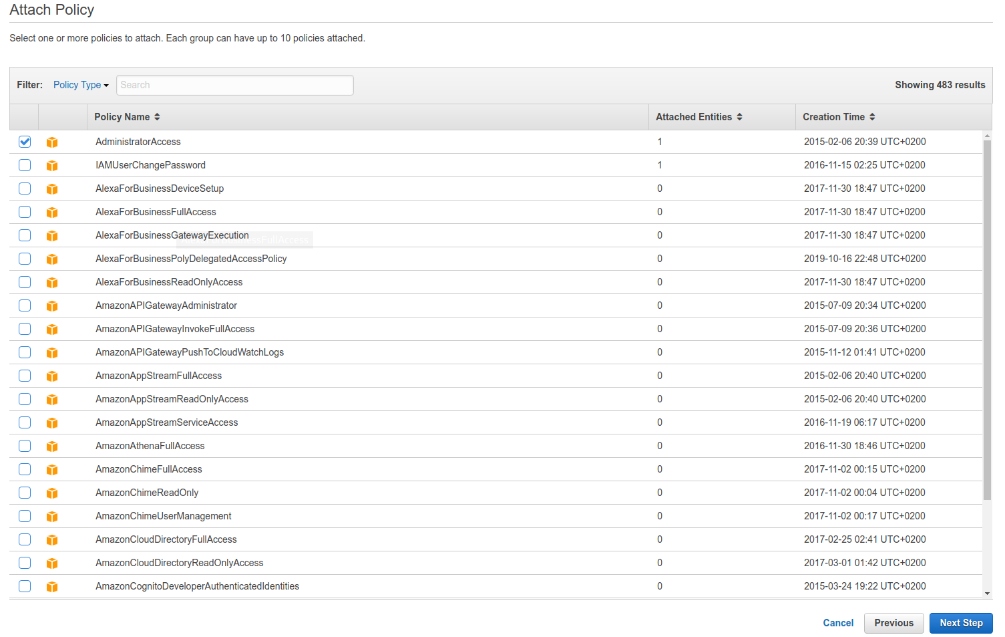Click creation time 2019-10-16 22:48 UTC+0200

(x=865, y=259)
